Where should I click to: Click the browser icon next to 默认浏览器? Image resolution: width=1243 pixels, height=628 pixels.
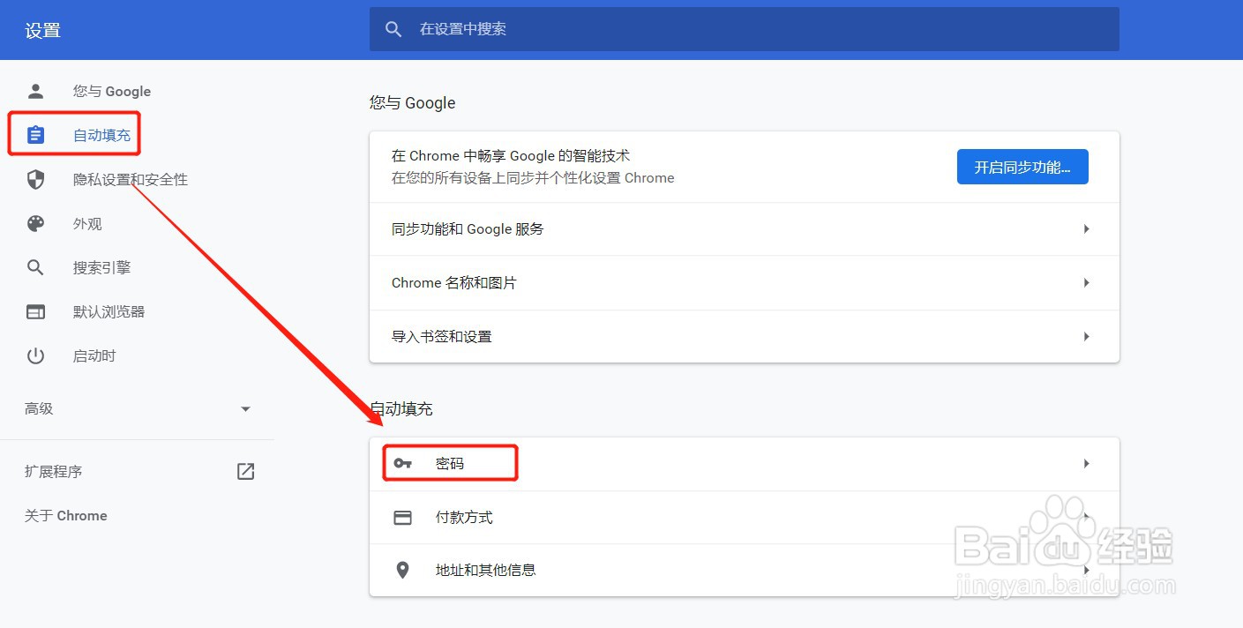pos(35,311)
